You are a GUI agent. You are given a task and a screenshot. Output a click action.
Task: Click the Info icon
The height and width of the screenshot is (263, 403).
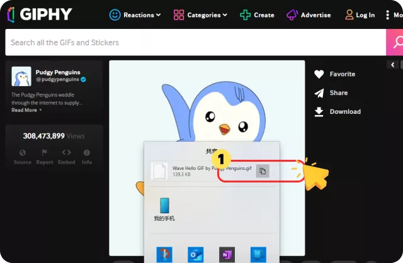pyautogui.click(x=87, y=152)
